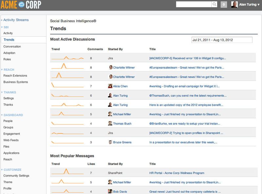This screenshot has width=262, height=194.
Task: Click the Likes column header
Action: point(91,164)
